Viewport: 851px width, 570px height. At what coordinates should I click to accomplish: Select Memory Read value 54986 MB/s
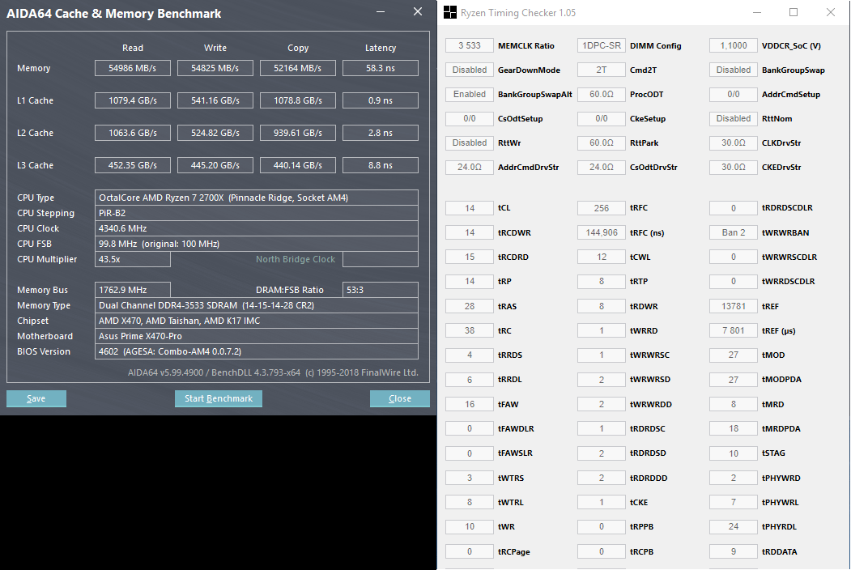tap(133, 68)
